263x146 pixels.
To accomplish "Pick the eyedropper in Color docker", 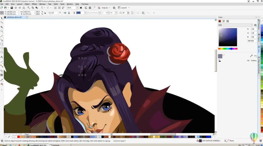I will [251, 56].
